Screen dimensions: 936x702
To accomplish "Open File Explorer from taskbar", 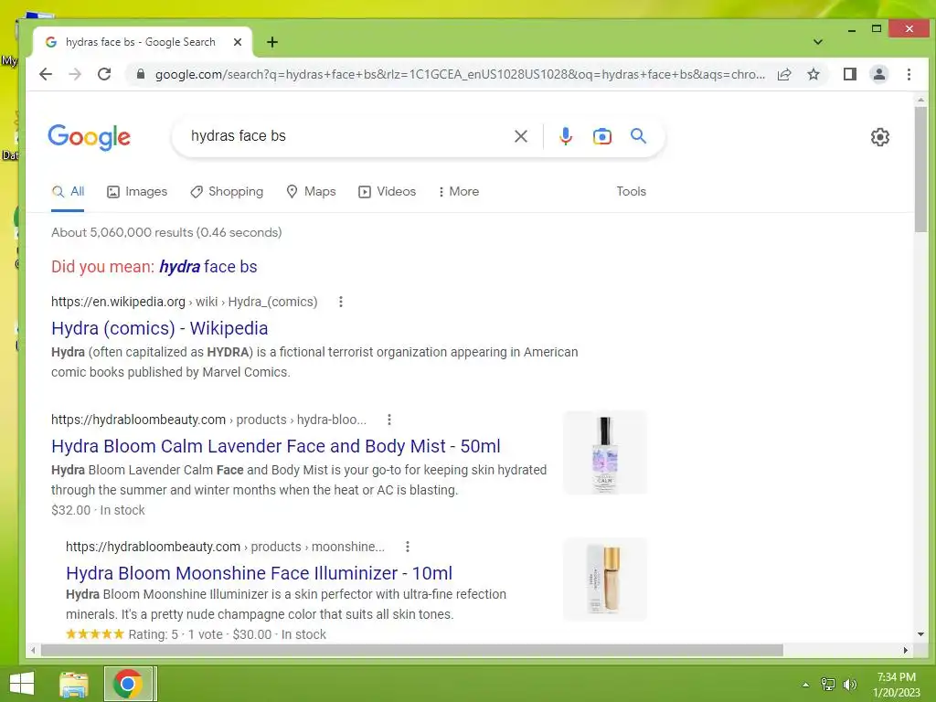I will (x=74, y=684).
